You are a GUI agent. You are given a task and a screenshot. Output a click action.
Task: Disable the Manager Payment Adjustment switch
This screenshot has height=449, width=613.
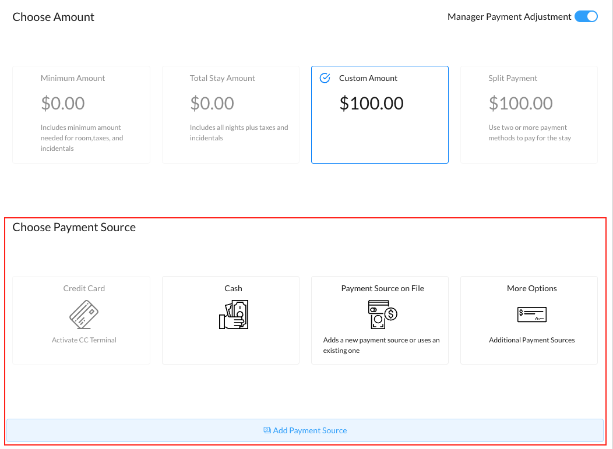click(x=586, y=17)
